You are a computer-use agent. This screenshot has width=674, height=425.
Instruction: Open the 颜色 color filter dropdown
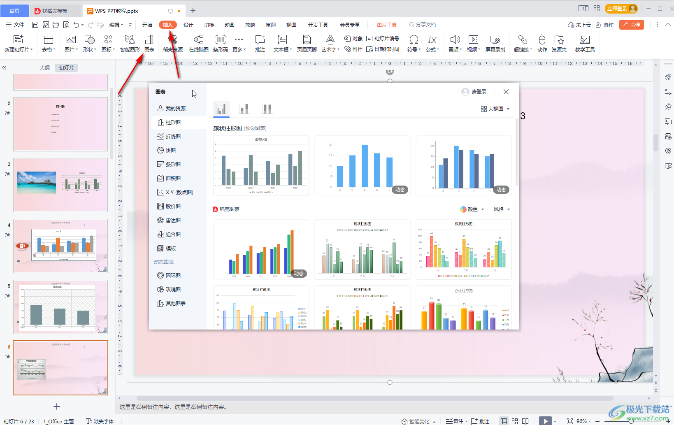tap(472, 209)
